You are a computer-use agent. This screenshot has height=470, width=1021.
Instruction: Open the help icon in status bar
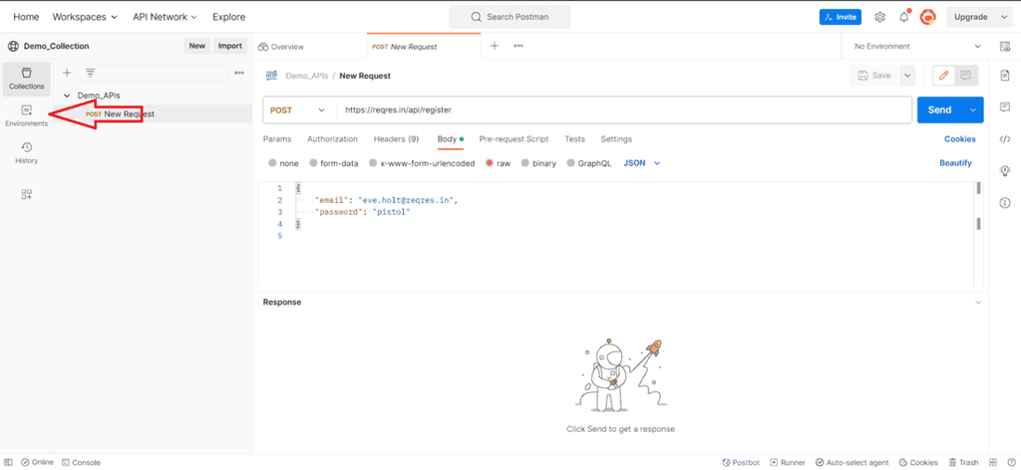coord(1013,462)
